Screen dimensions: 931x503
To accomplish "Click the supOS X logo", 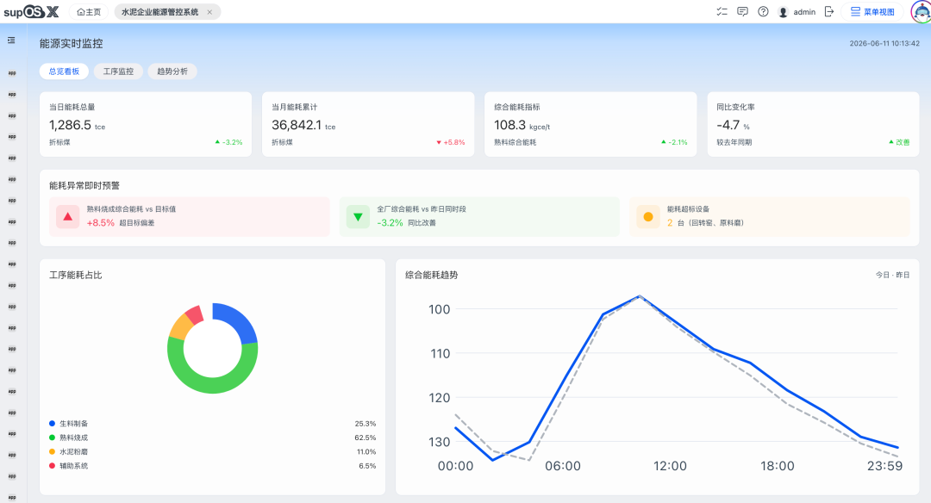I will 31,11.
